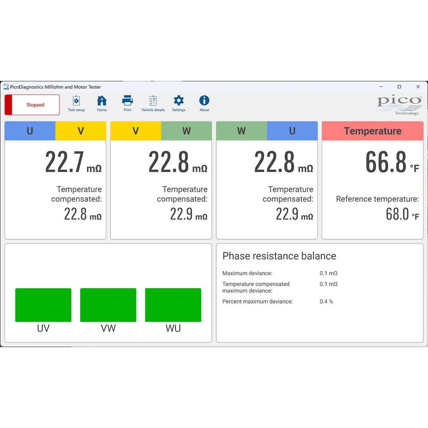
Task: Open the Settings gear
Action: (x=178, y=104)
